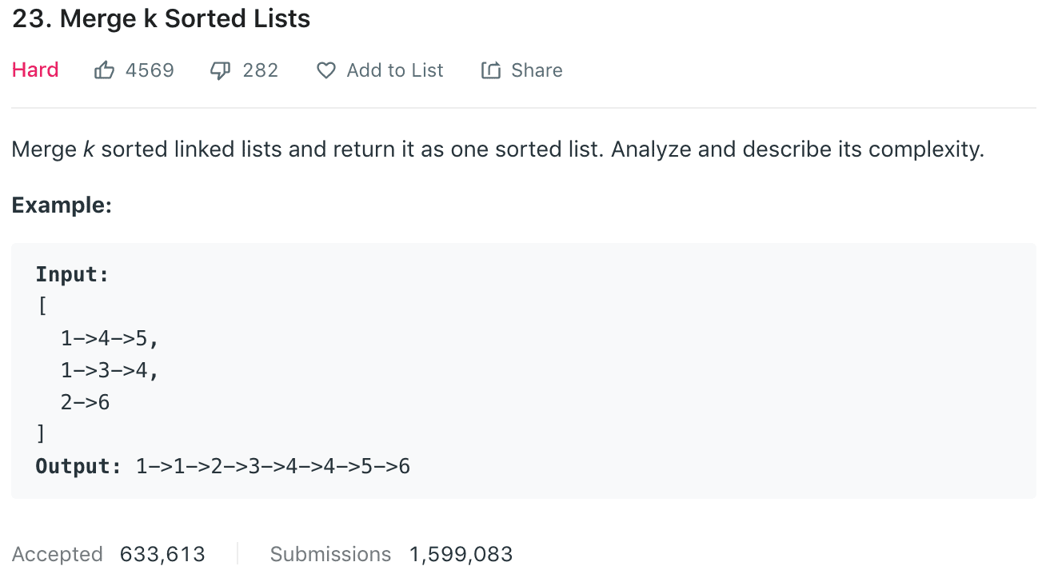Viewport: 1062px width, 574px height.
Task: Click the list line 1->4->5
Action: coord(110,339)
